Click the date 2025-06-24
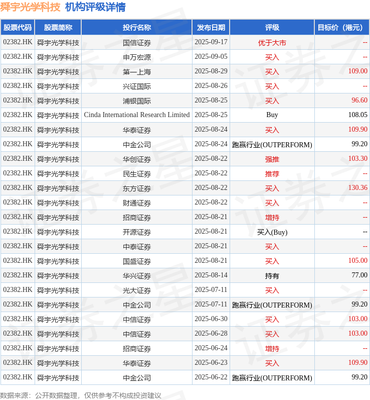 pyautogui.click(x=211, y=348)
